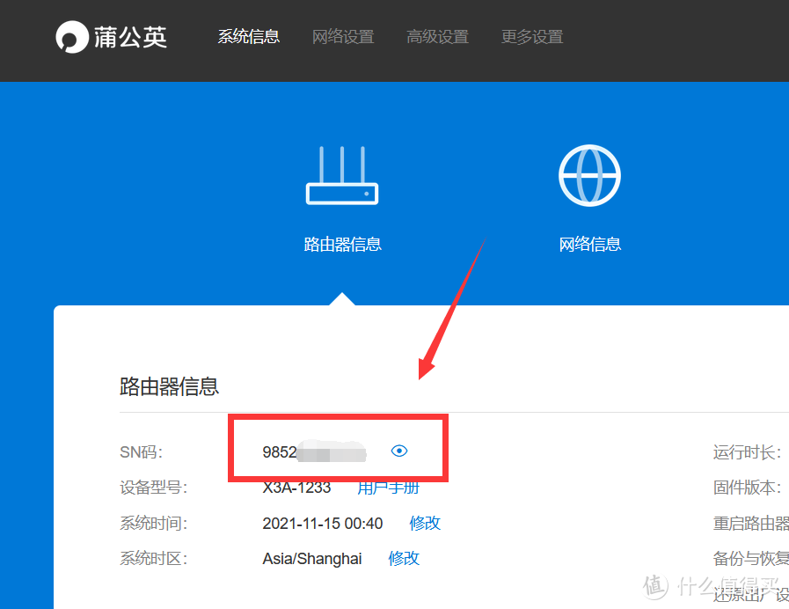Click 修改 next to Asia/Shanghai timezone
The height and width of the screenshot is (609, 789).
click(x=403, y=558)
